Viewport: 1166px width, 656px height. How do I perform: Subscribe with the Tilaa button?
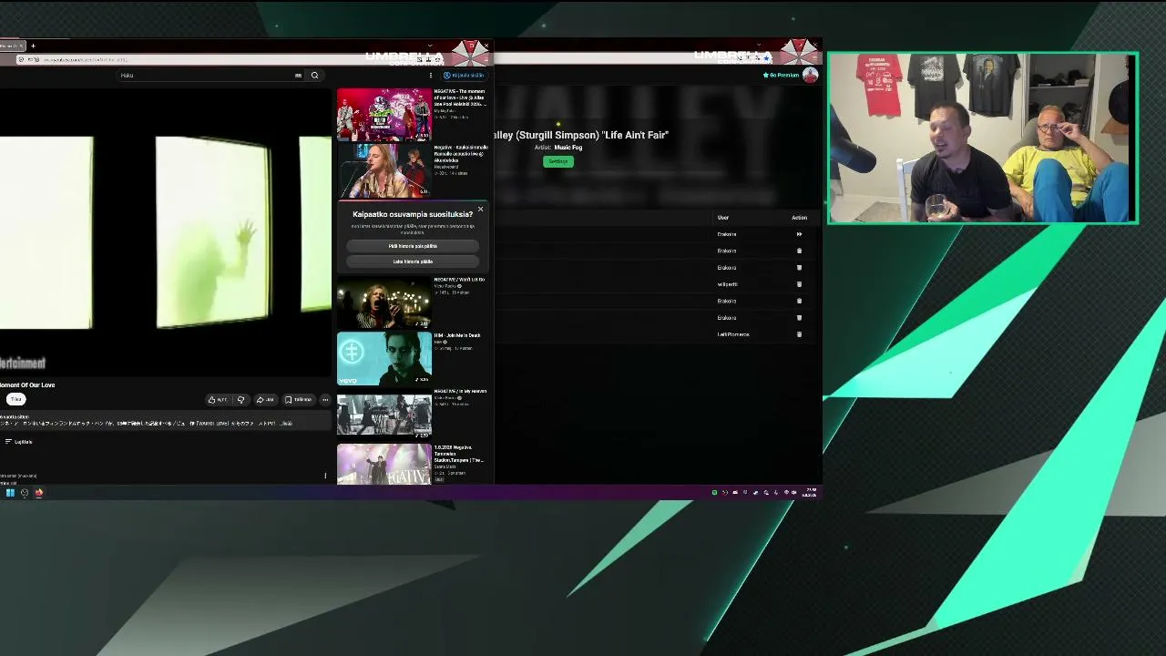point(15,399)
